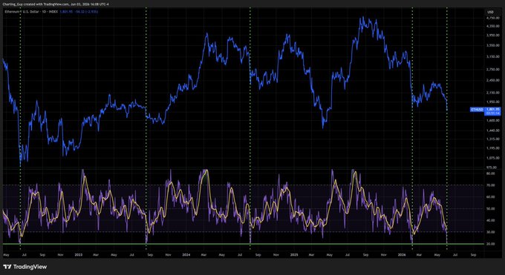Screen dimensions: 505x275
Task: Click the 1,440.00 price axis label
Action: pyautogui.click(x=493, y=130)
